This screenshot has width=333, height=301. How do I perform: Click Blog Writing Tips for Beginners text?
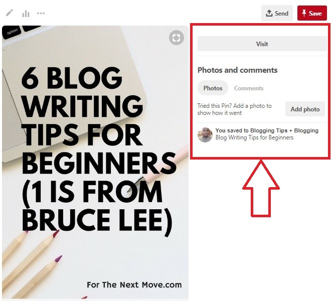pos(254,137)
